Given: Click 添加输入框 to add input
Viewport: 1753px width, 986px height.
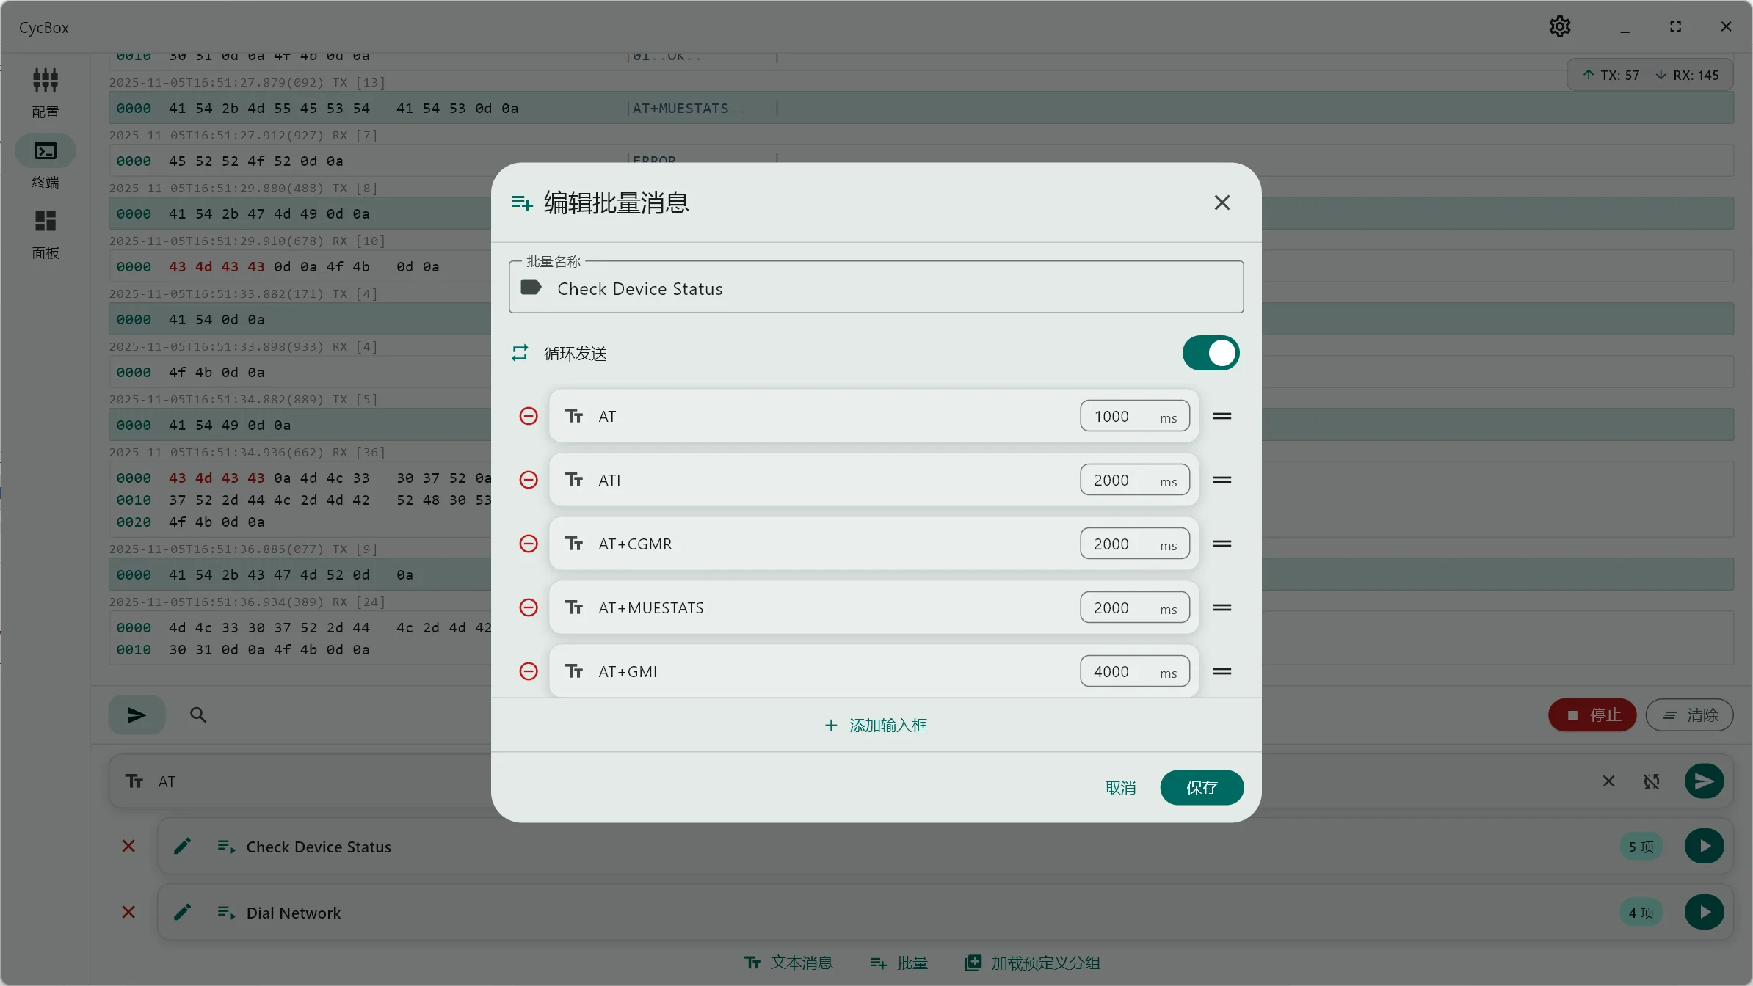Looking at the screenshot, I should [876, 725].
